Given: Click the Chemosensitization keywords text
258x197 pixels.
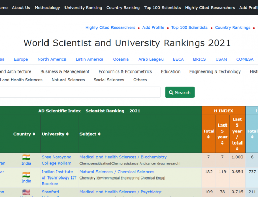Looking at the screenshot, I should pyautogui.click(x=130, y=164).
